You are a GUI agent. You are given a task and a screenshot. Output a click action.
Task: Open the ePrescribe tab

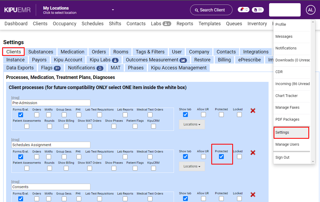[x=249, y=60]
